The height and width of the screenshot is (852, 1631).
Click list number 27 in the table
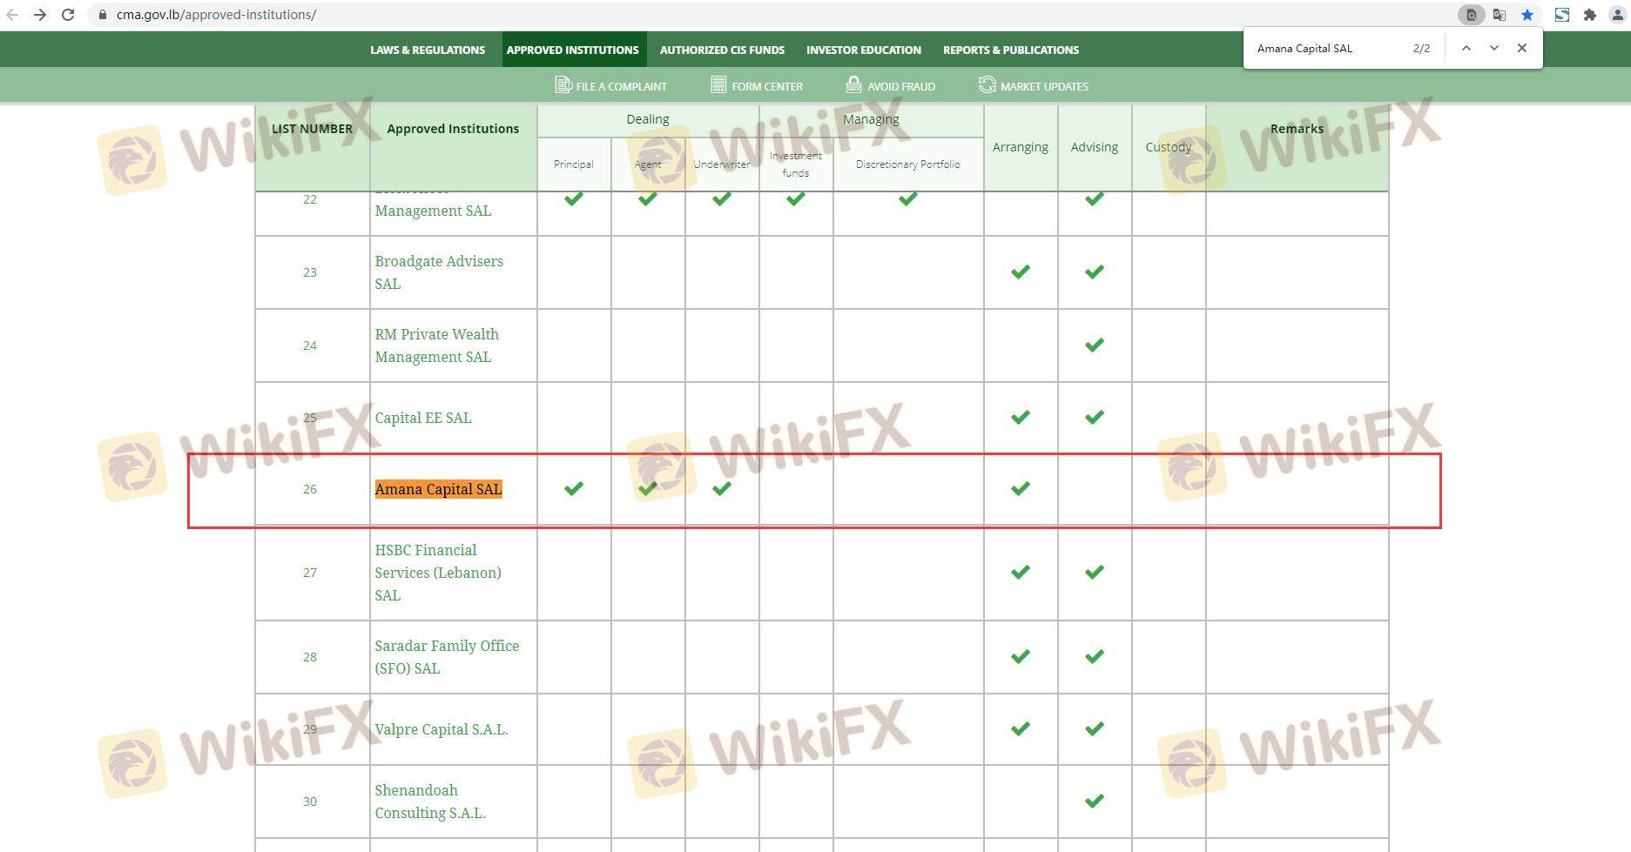click(310, 573)
